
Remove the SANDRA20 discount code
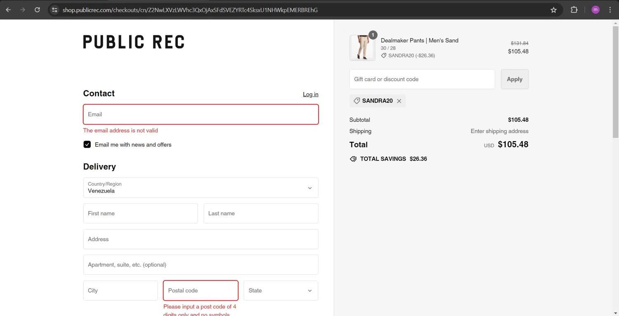click(x=399, y=101)
